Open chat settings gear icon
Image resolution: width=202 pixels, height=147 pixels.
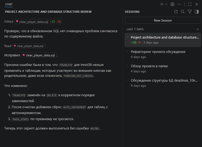click(173, 4)
